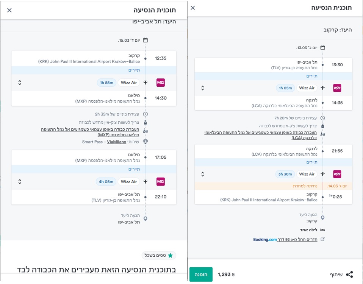Click the diamond icon beside ViaMilano Smart Pass

pos(146,142)
